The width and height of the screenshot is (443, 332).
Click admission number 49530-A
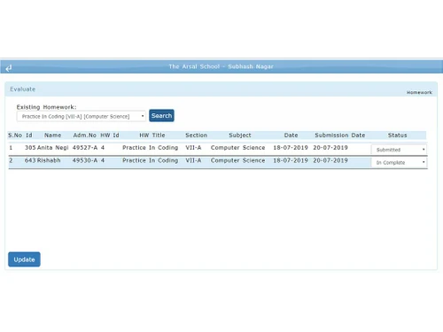coord(85,160)
